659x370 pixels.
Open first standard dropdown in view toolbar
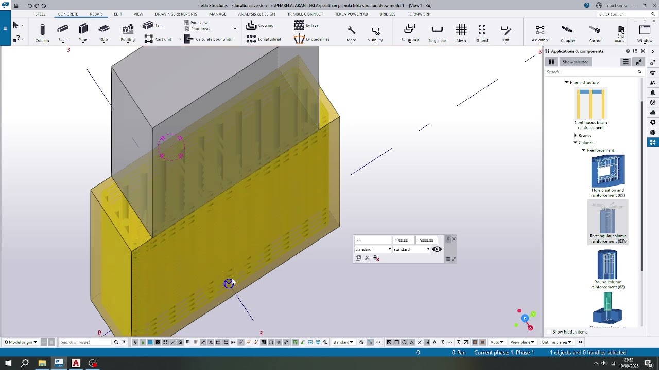tap(373, 249)
